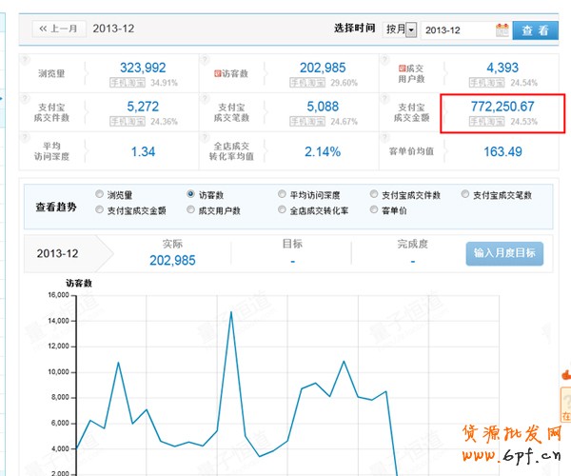This screenshot has width=571, height=476.
Task: Click the 实际 value 202,985 in goal bar
Action: (172, 261)
